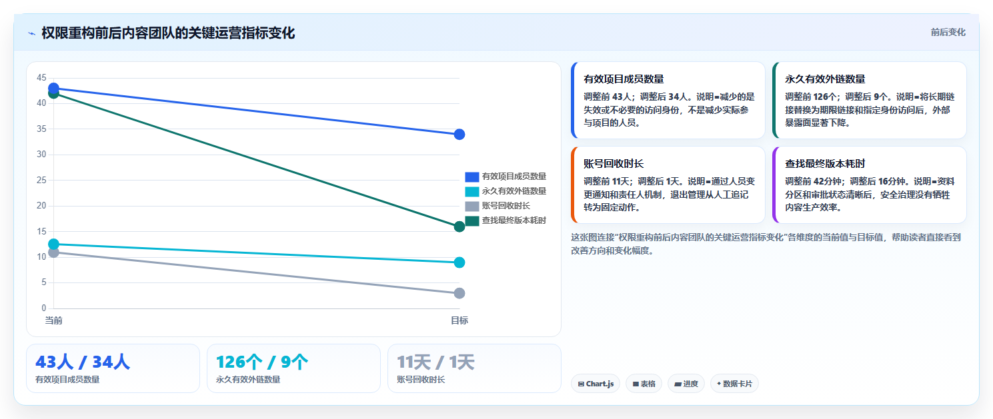Viewport: 993px width, 419px height.
Task: Click the lightning icon beside the title
Action: coord(31,33)
